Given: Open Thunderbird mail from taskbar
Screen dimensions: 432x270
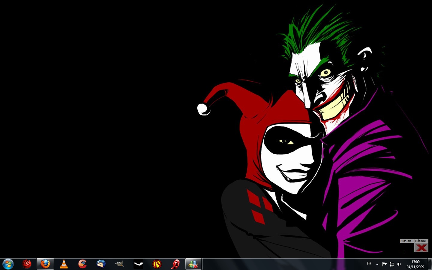Looking at the screenshot, I should click(101, 264).
